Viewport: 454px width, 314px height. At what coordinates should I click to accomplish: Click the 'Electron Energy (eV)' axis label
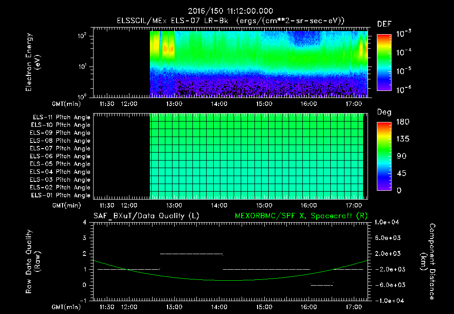(33, 62)
